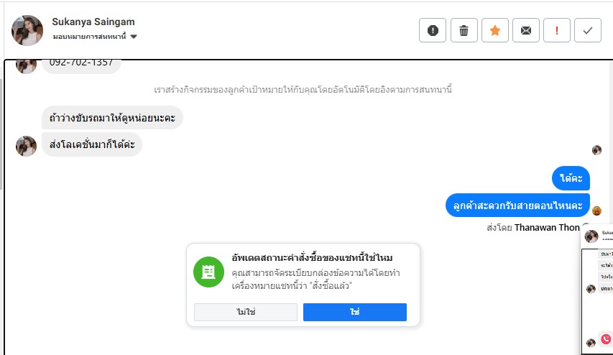Click the spam report octagon icon

[x=433, y=30]
